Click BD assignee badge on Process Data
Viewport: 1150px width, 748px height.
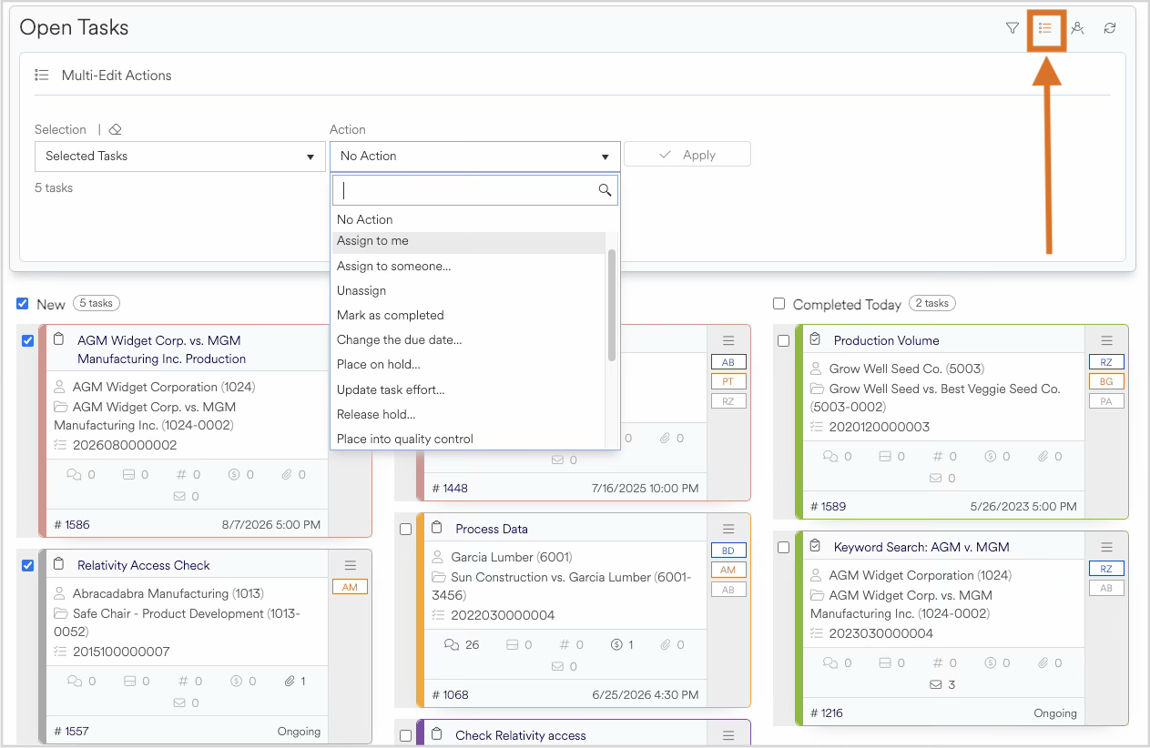click(728, 551)
